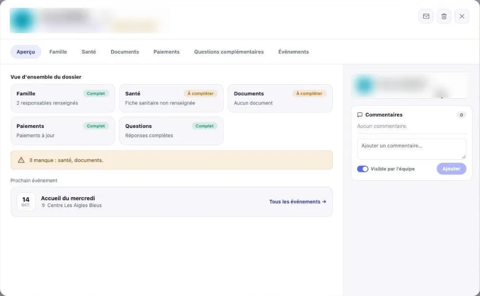Click the Accueil du mercredi event title
Viewport: 480px width, 296px height.
tap(68, 198)
